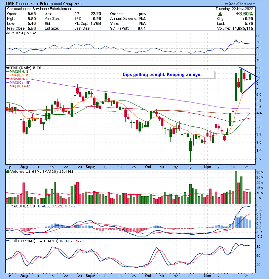Viewport: 269px width, 279px height.
Task: Click the stochastic %D value 84.77
Action: coord(78,241)
